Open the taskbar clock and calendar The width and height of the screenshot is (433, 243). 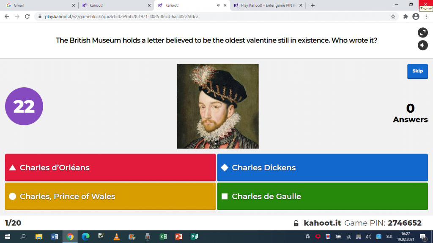click(x=406, y=237)
